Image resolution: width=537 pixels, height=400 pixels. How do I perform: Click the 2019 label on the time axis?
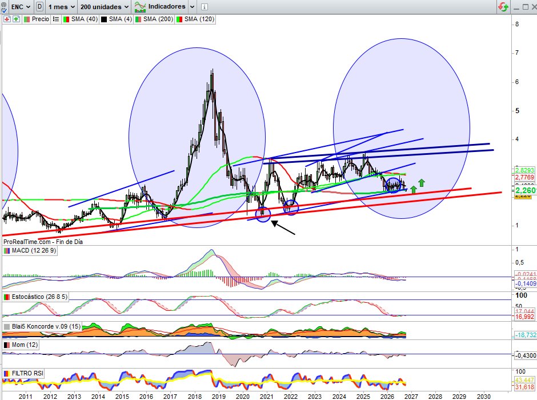[218, 396]
